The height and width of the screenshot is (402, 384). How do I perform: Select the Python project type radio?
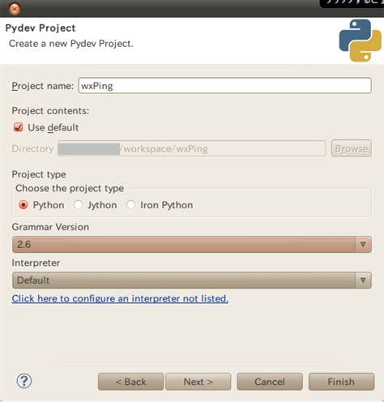[23, 205]
